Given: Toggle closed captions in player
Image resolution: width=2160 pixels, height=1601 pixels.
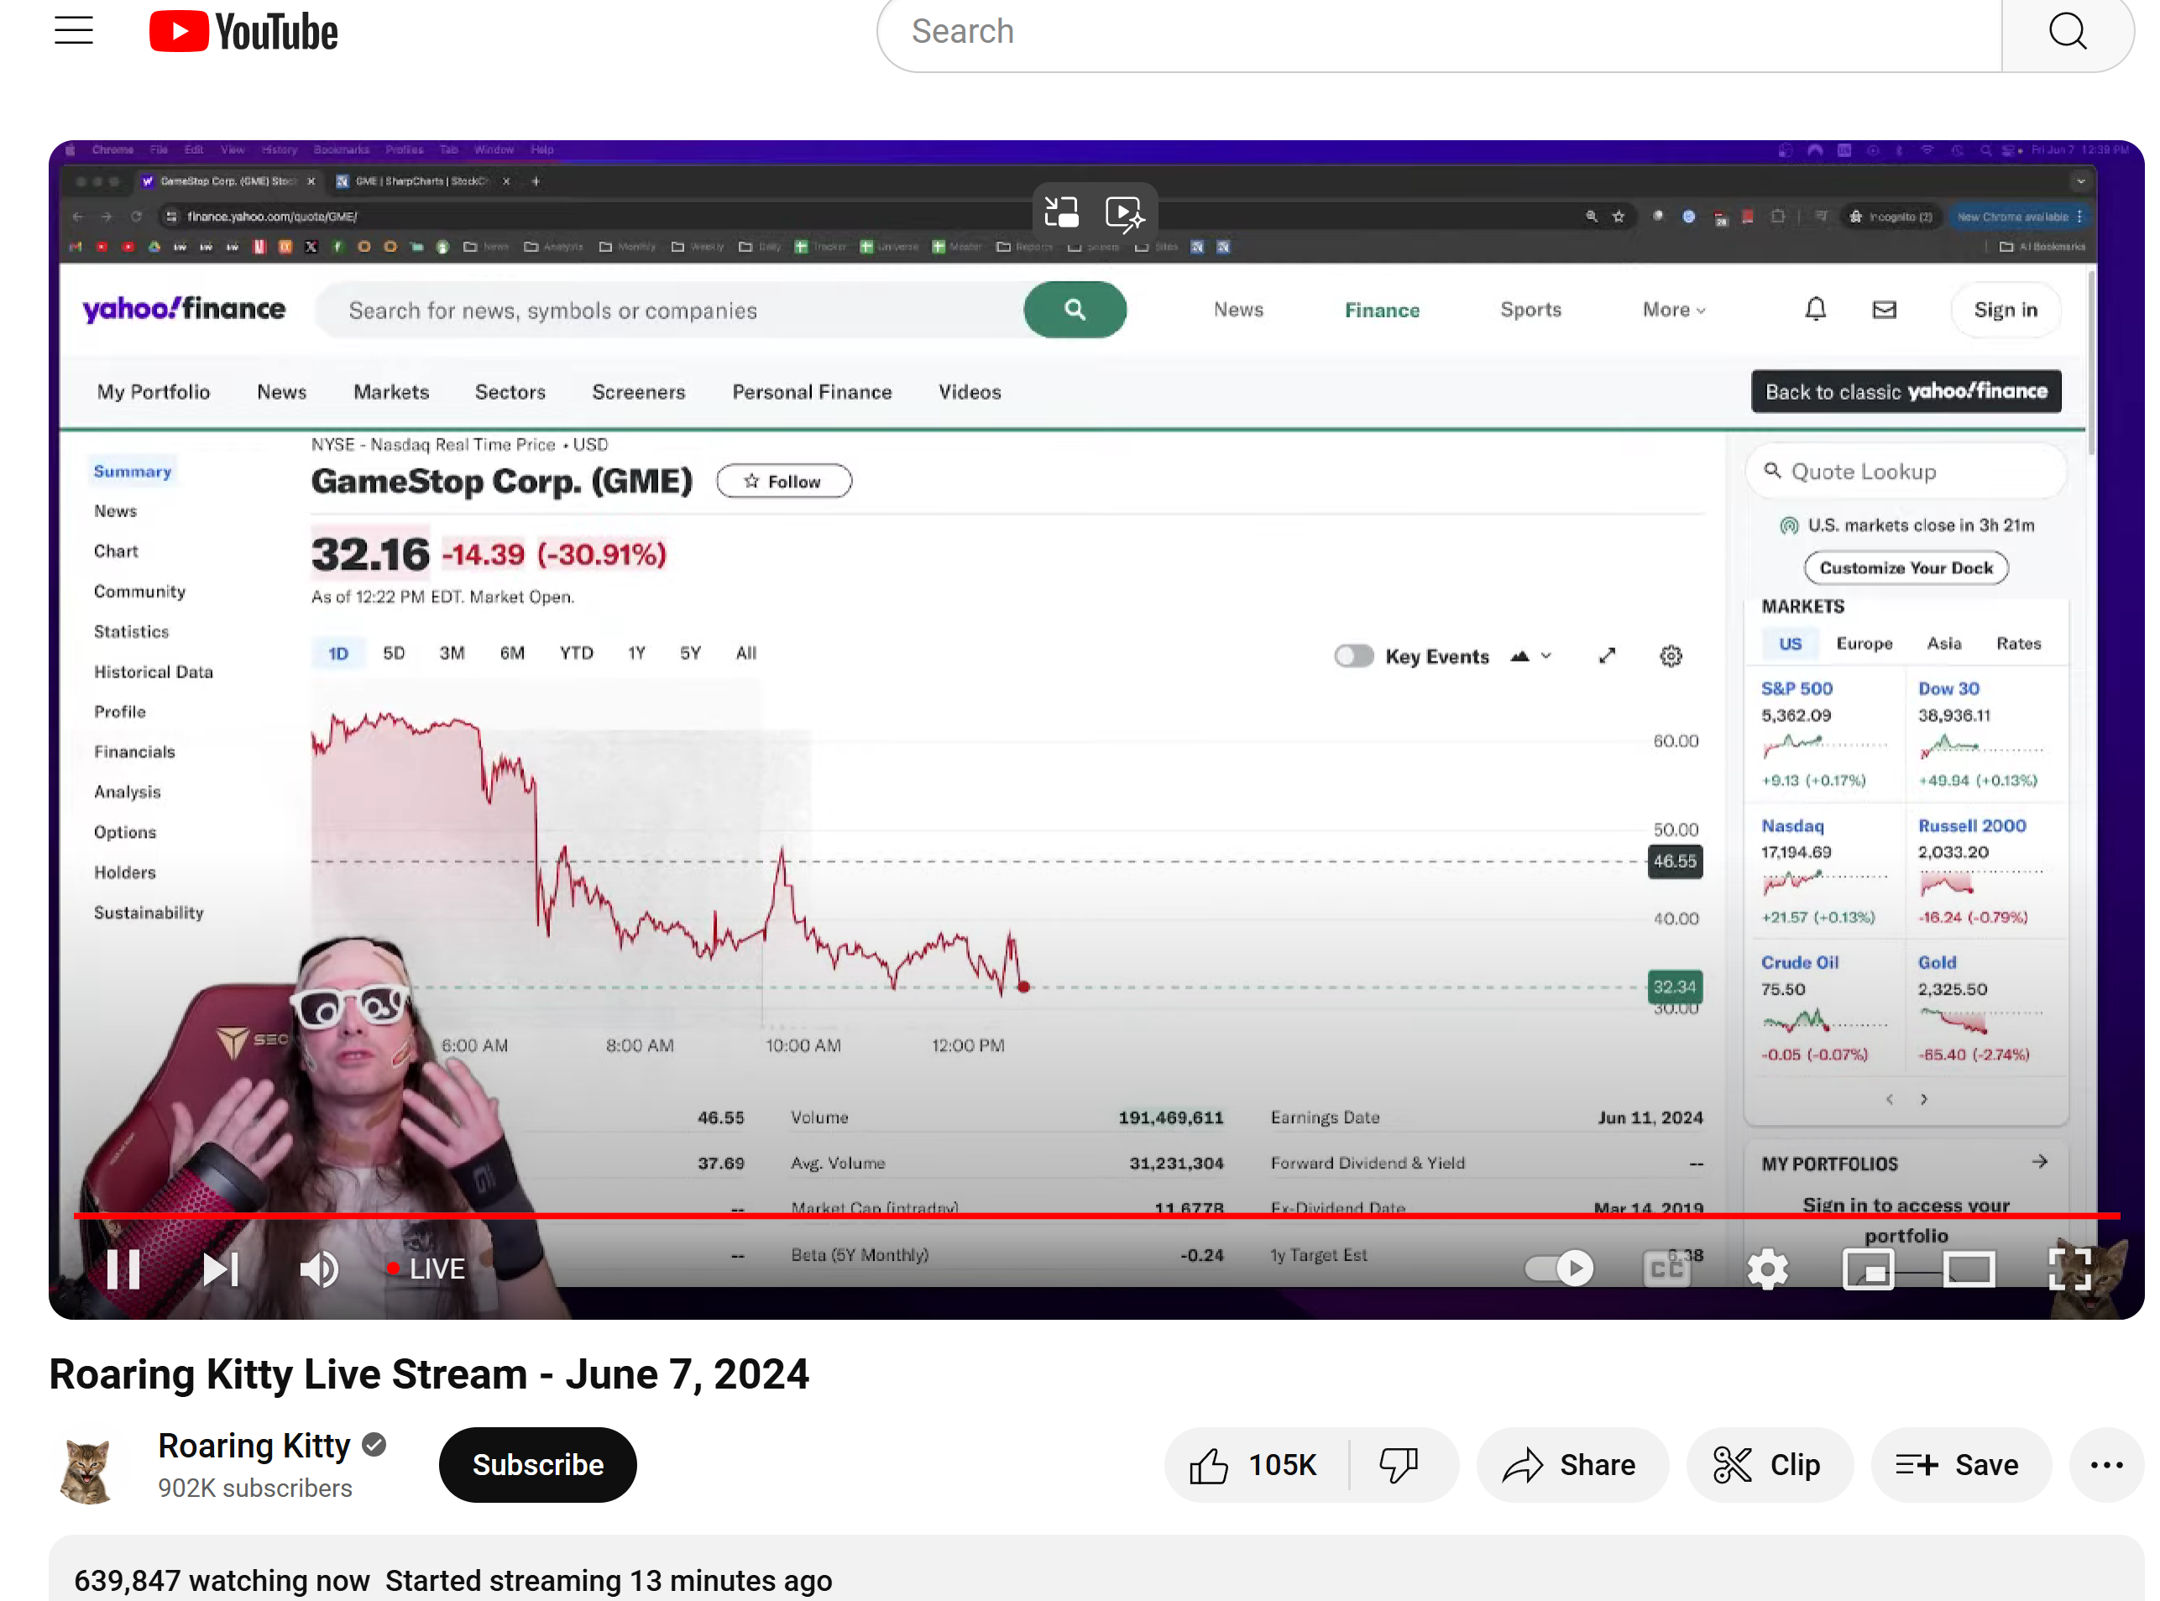Looking at the screenshot, I should point(1666,1268).
